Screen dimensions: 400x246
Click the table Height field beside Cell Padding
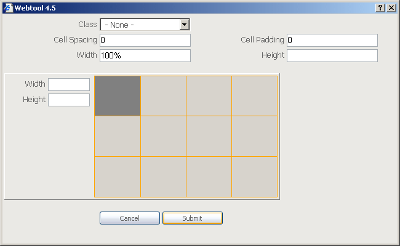point(332,55)
